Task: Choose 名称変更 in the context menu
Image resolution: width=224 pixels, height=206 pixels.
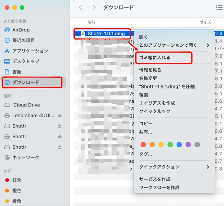Action: [x=148, y=78]
